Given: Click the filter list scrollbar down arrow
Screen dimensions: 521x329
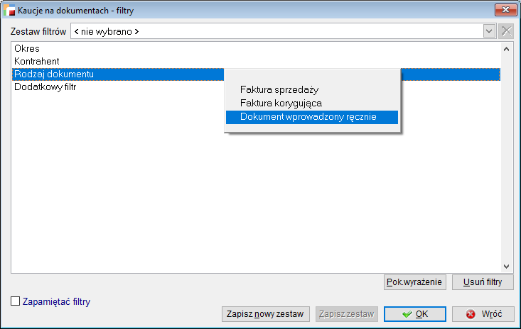Looking at the screenshot, I should point(506,267).
